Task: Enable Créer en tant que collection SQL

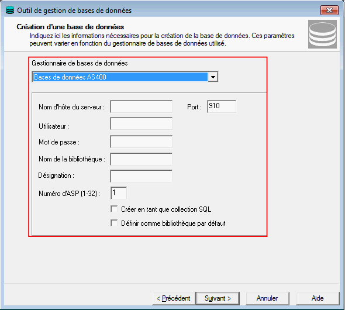Action: click(x=114, y=209)
